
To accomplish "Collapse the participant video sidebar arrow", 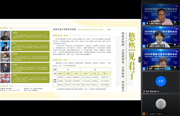I will 140,59.
